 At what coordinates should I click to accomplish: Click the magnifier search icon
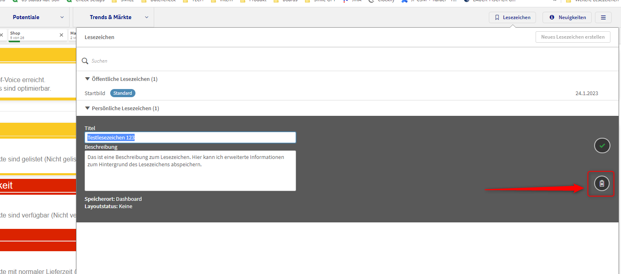click(x=85, y=61)
